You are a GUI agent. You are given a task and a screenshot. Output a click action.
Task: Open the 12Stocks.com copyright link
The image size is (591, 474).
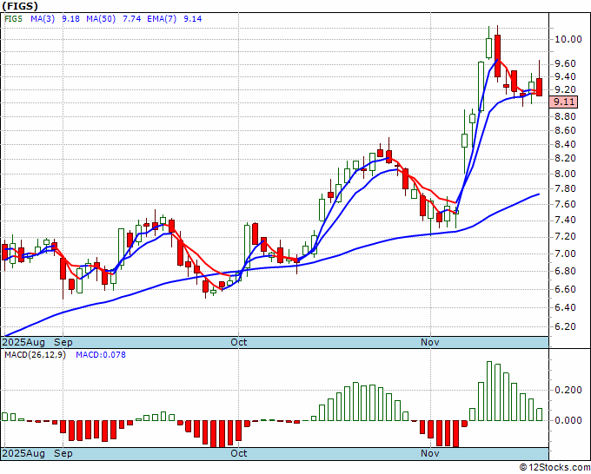coord(554,468)
